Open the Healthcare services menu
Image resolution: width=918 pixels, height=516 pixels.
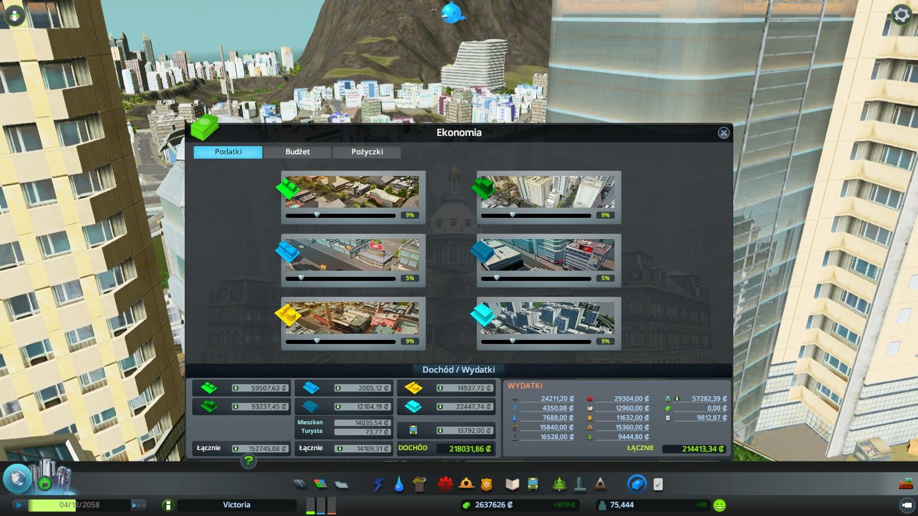pyautogui.click(x=443, y=485)
